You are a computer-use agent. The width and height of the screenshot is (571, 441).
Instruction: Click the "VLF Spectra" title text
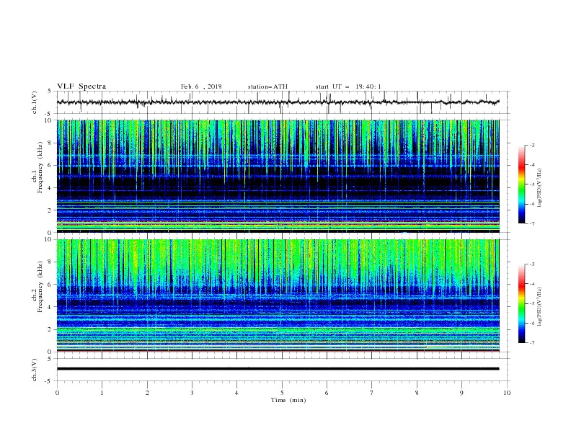81,86
